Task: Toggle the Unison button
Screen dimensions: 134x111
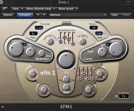Action: pyautogui.click(x=67, y=23)
